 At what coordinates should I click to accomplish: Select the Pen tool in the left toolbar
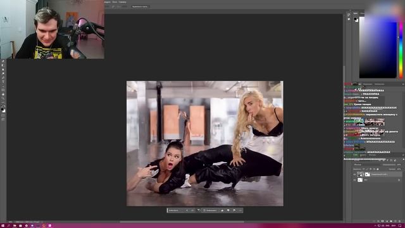(x=3, y=77)
